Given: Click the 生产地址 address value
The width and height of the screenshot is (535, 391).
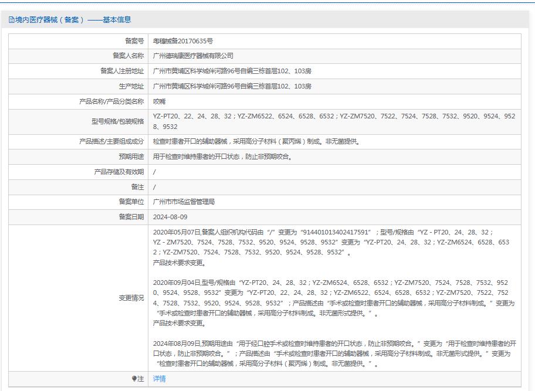Looking at the screenshot, I should [x=232, y=86].
